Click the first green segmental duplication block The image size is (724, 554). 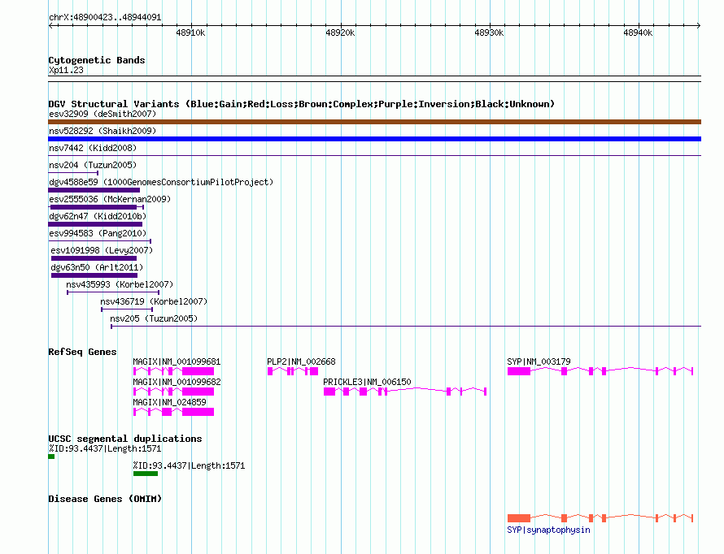click(x=51, y=457)
